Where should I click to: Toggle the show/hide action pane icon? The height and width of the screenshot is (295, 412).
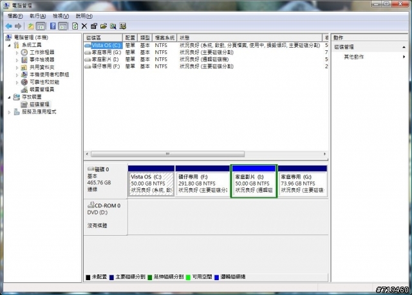(62, 26)
